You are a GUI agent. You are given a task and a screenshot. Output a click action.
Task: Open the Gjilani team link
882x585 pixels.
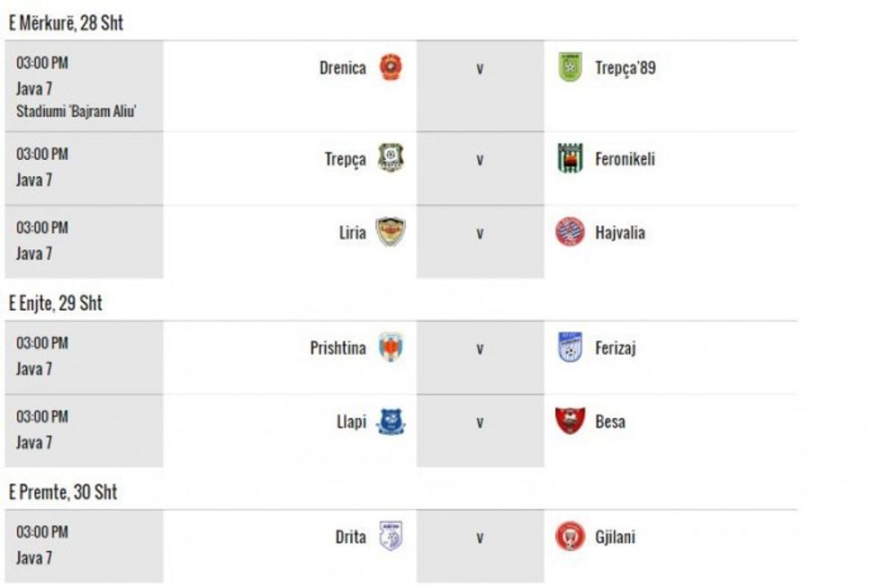(616, 537)
